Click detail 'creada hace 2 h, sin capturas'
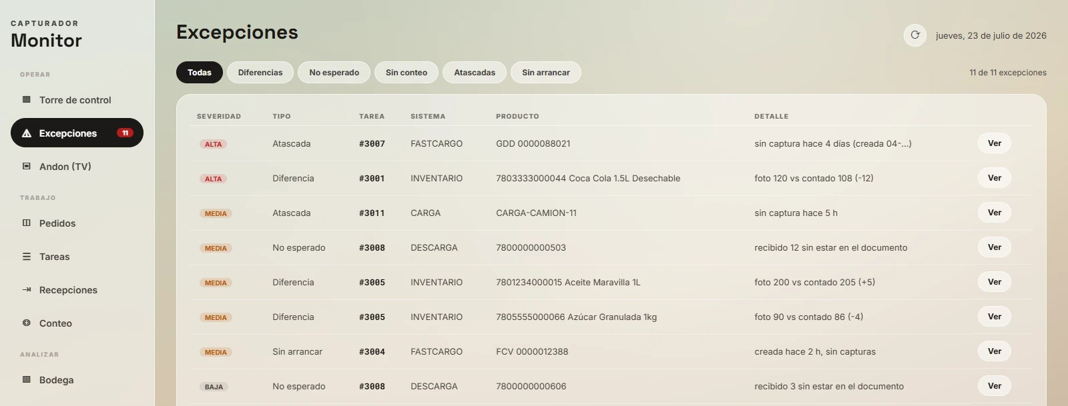The image size is (1068, 406). pos(815,351)
